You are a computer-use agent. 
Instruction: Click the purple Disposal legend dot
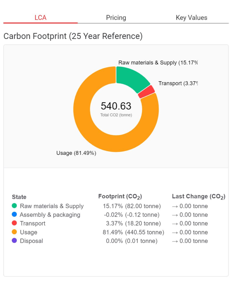click(14, 241)
